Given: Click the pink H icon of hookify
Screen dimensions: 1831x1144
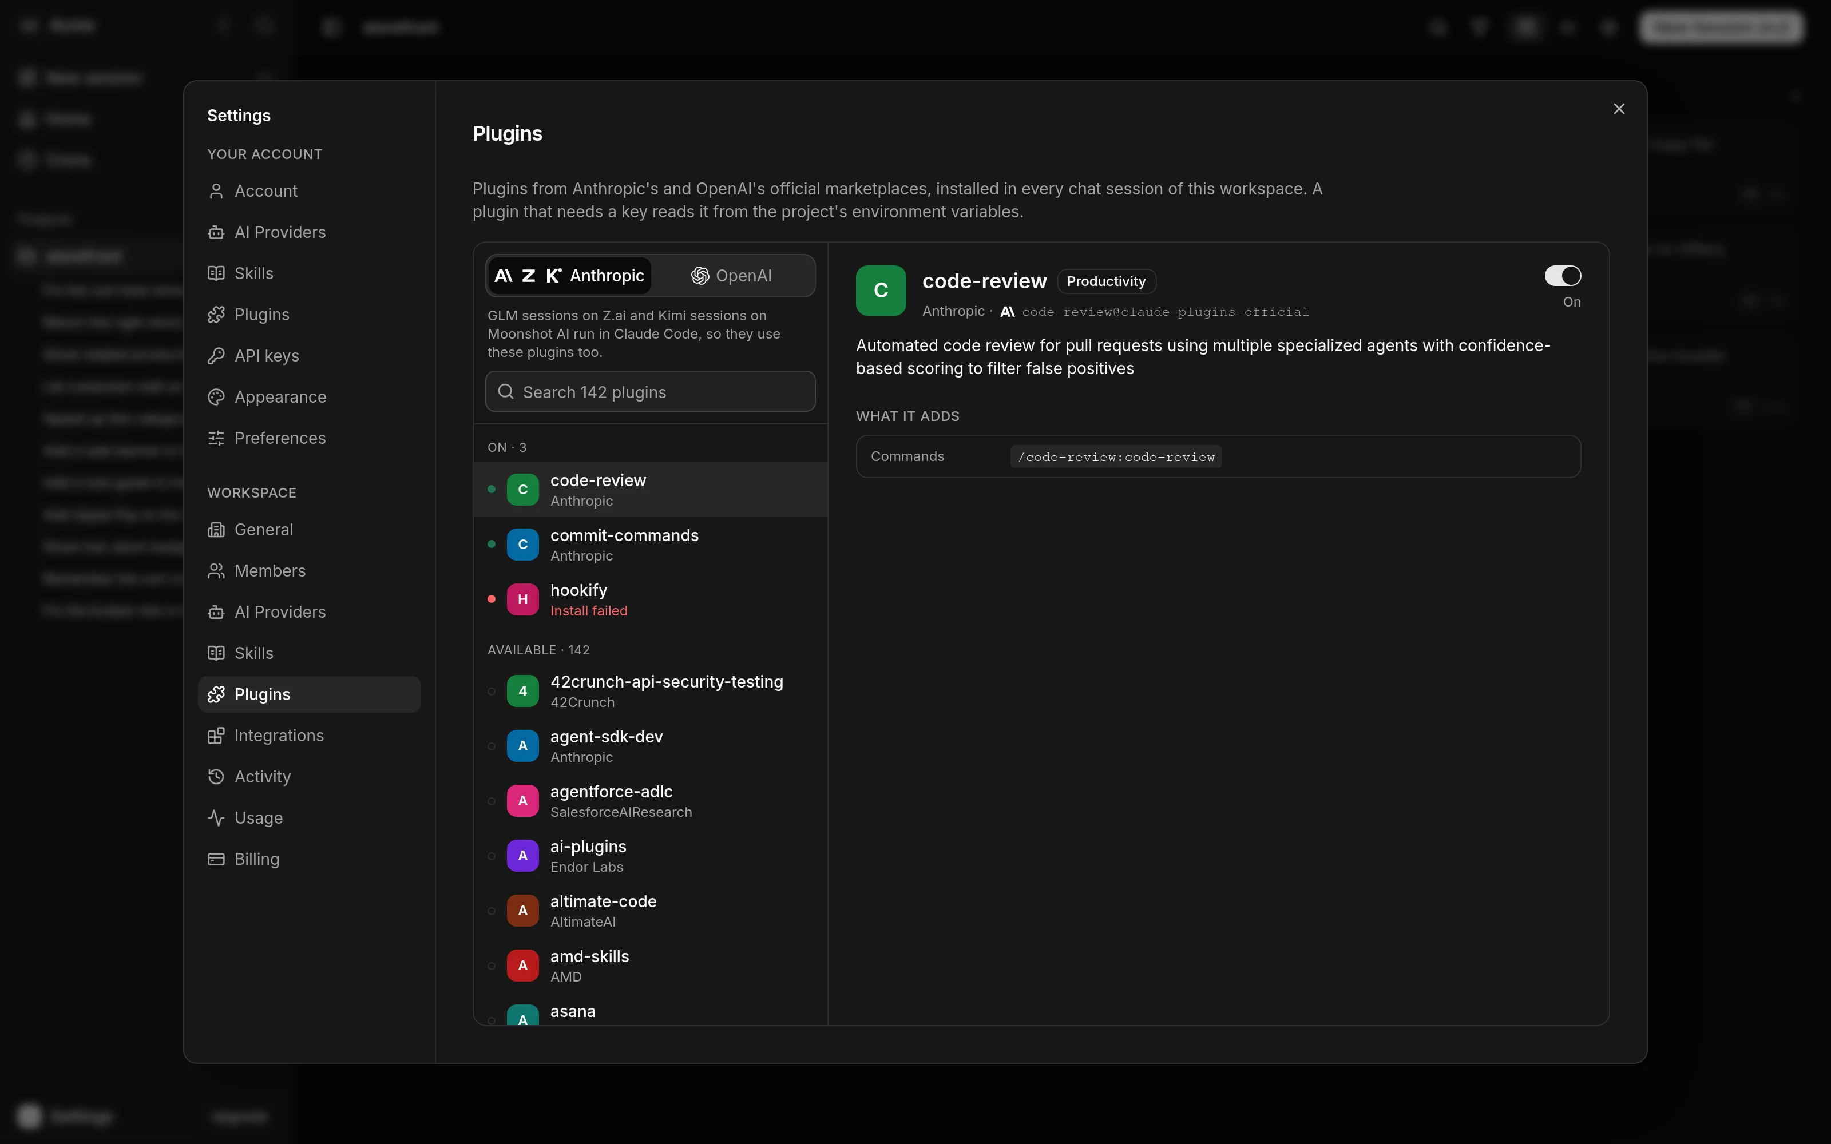Looking at the screenshot, I should [x=522, y=599].
